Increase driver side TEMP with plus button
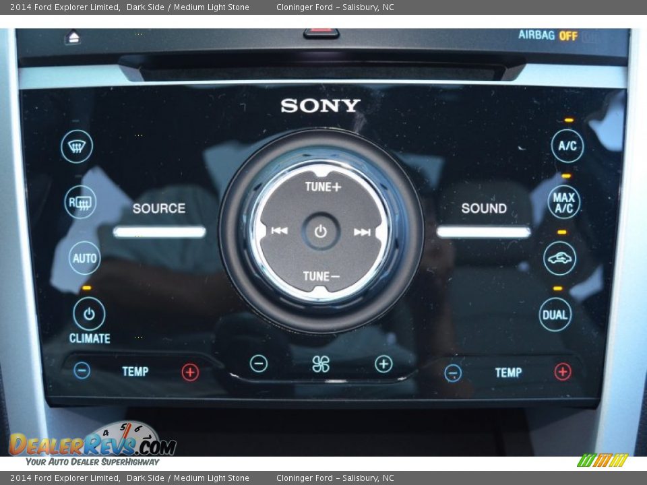The height and width of the screenshot is (485, 647). click(190, 371)
